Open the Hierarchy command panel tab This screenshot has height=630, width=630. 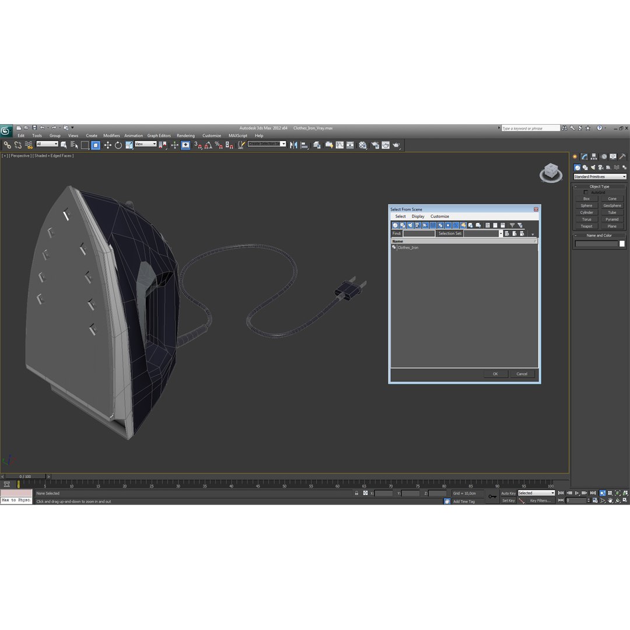[594, 157]
